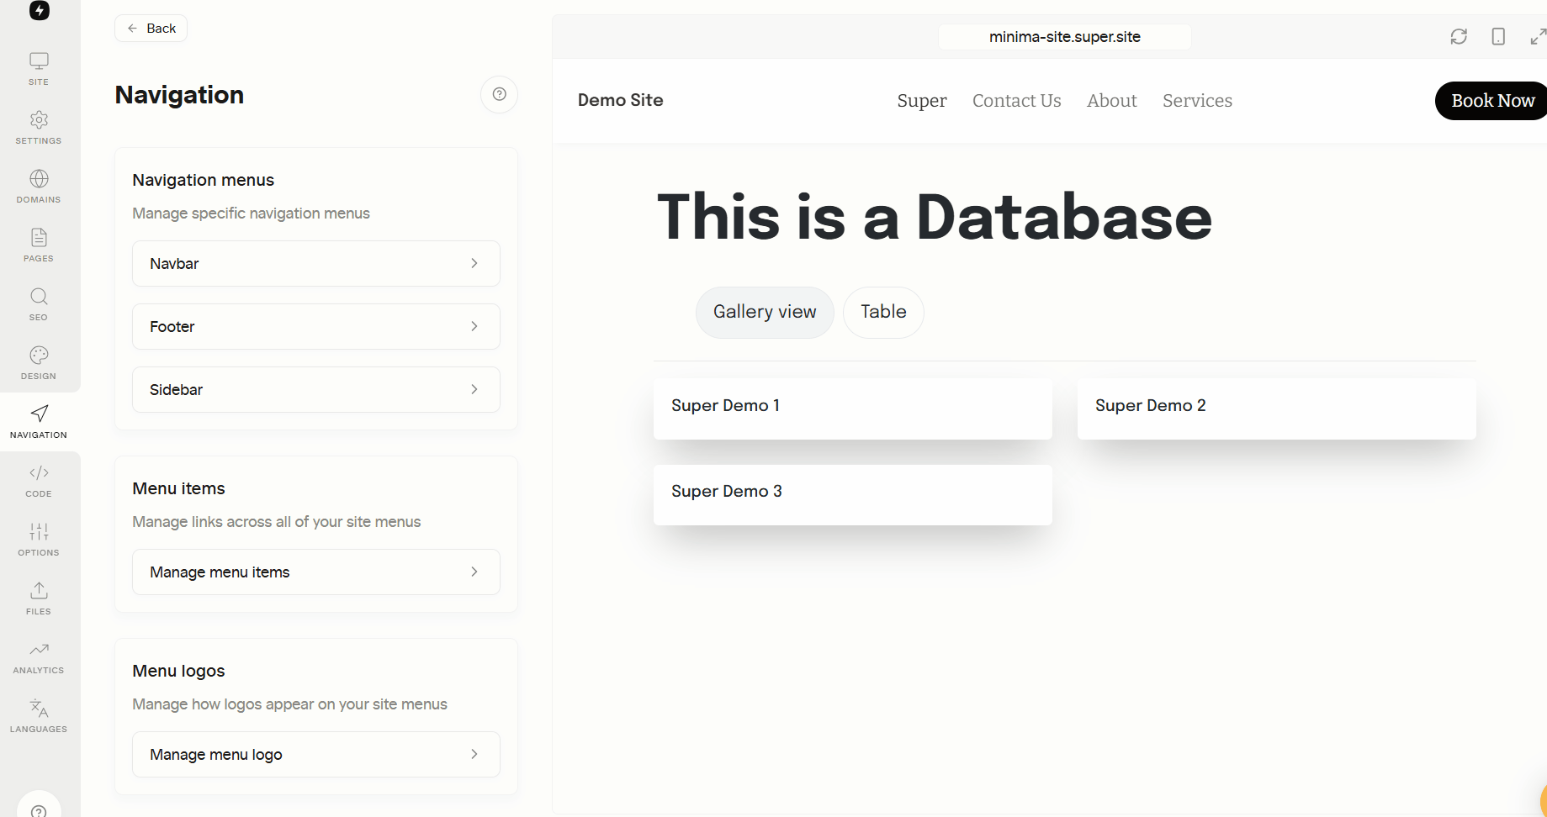Open the Footer menu settings
Viewport: 1547px width, 817px height.
[316, 326]
